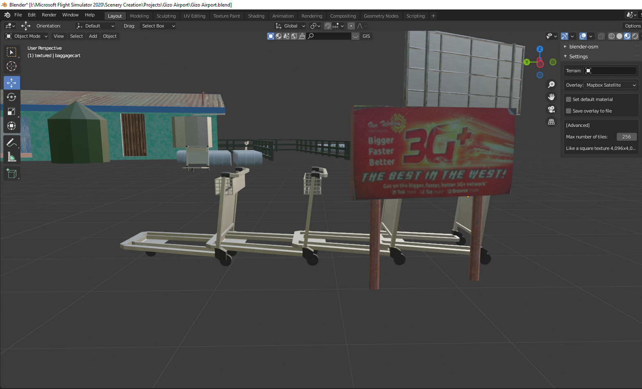Screen dimensions: 642x389
Task: Click the select mode new-selection icon
Action: 271,36
